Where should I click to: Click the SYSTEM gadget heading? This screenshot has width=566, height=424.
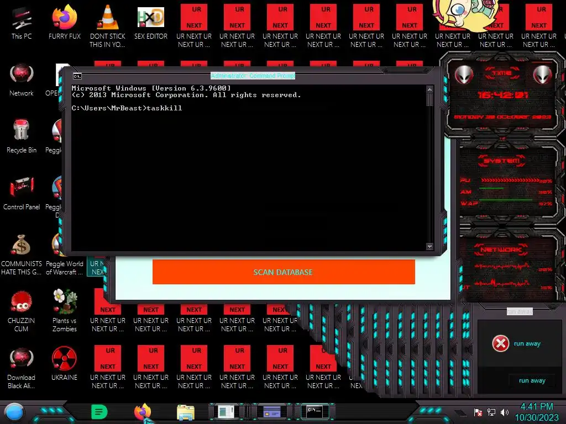tap(502, 161)
